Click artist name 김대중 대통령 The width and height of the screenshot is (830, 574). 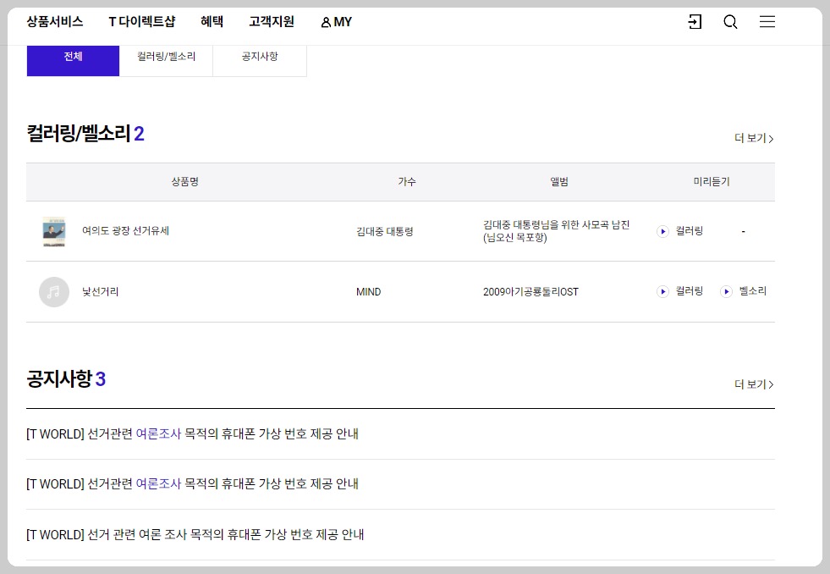(385, 231)
